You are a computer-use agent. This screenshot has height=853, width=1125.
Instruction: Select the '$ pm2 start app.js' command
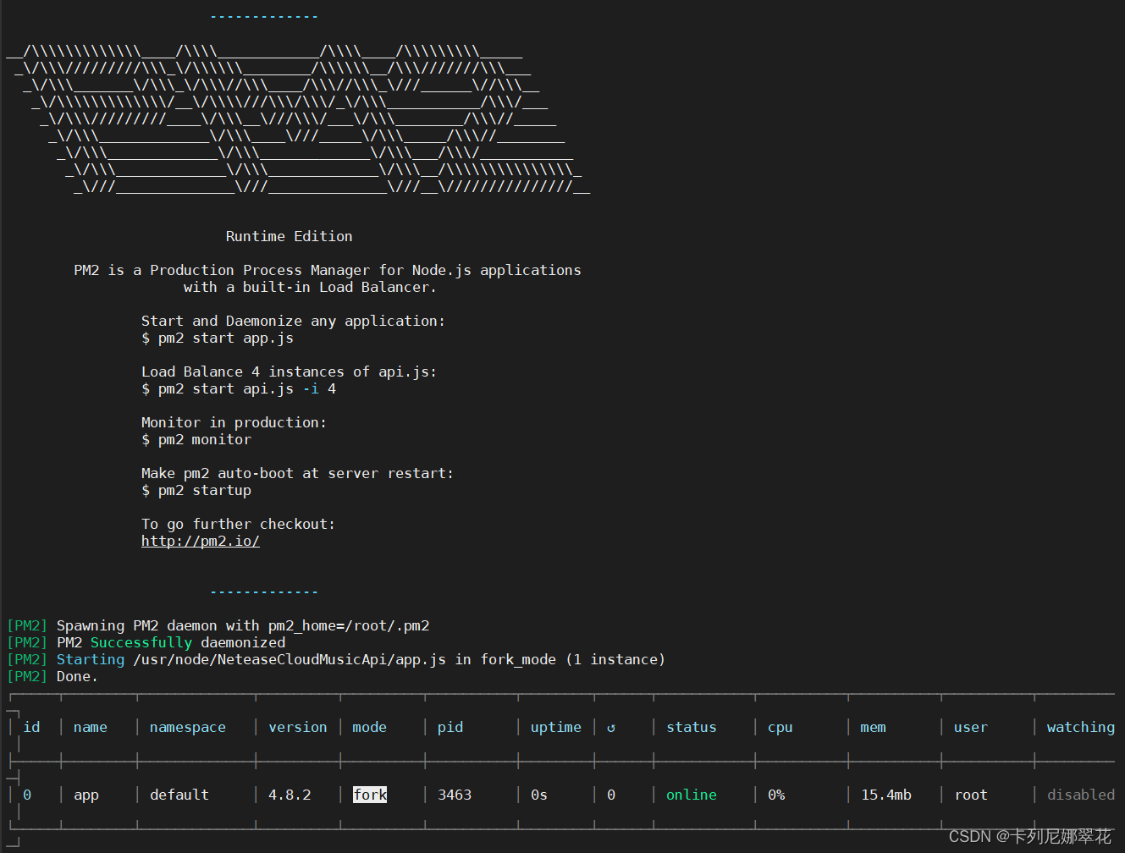click(218, 338)
